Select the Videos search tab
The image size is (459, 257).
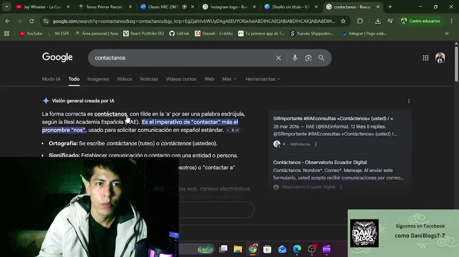[x=124, y=79]
